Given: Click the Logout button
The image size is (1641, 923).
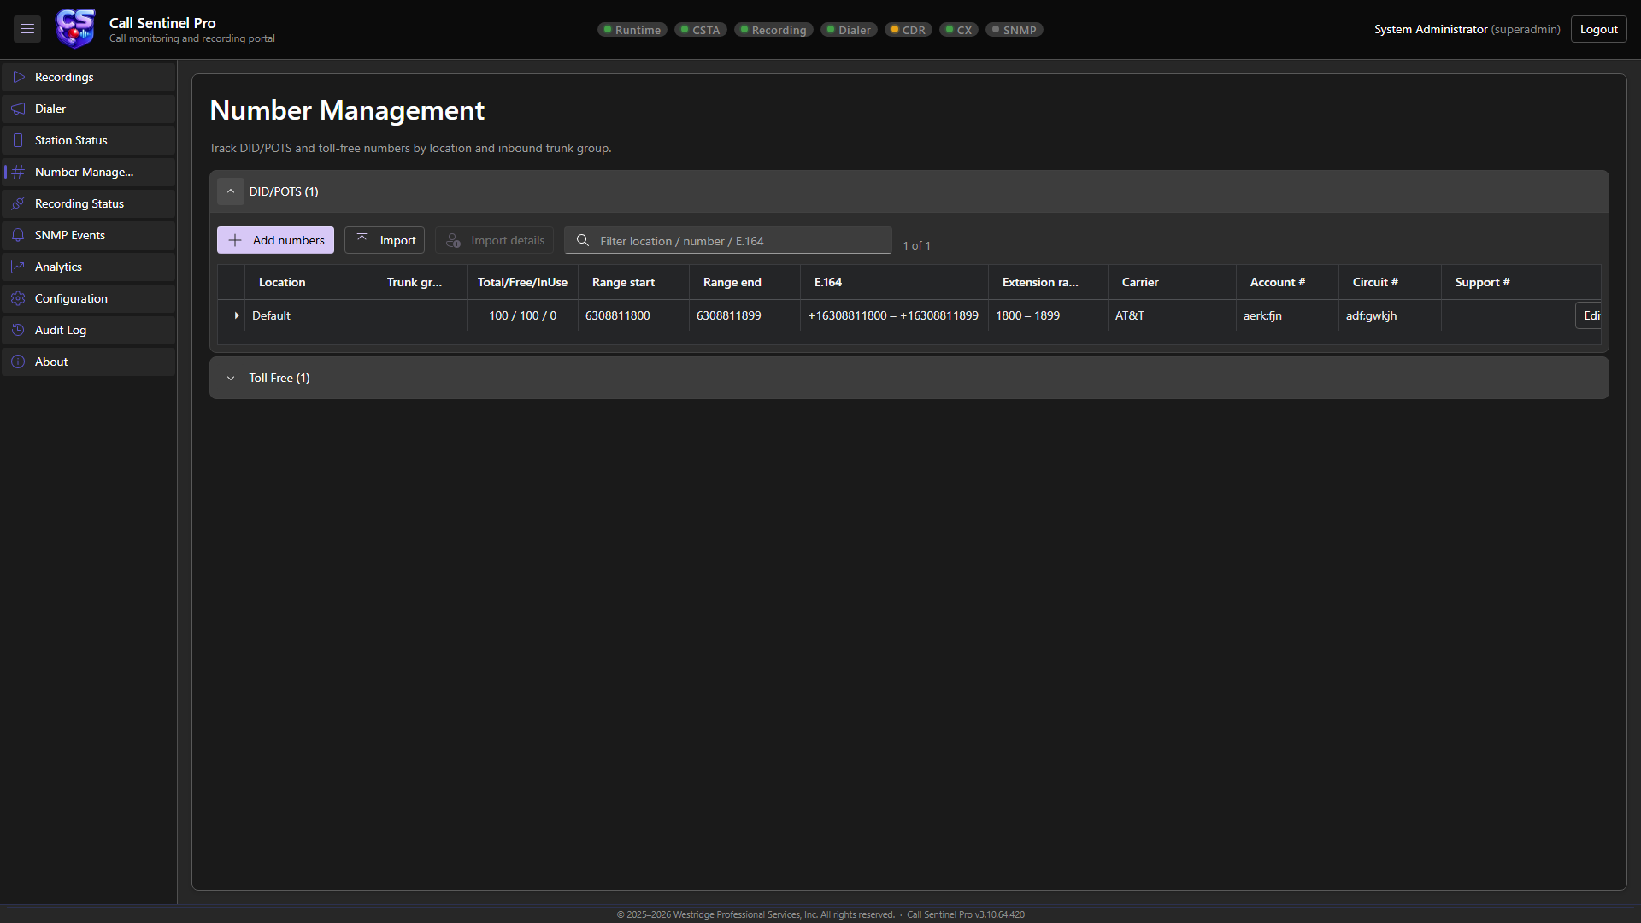Looking at the screenshot, I should coord(1598,29).
